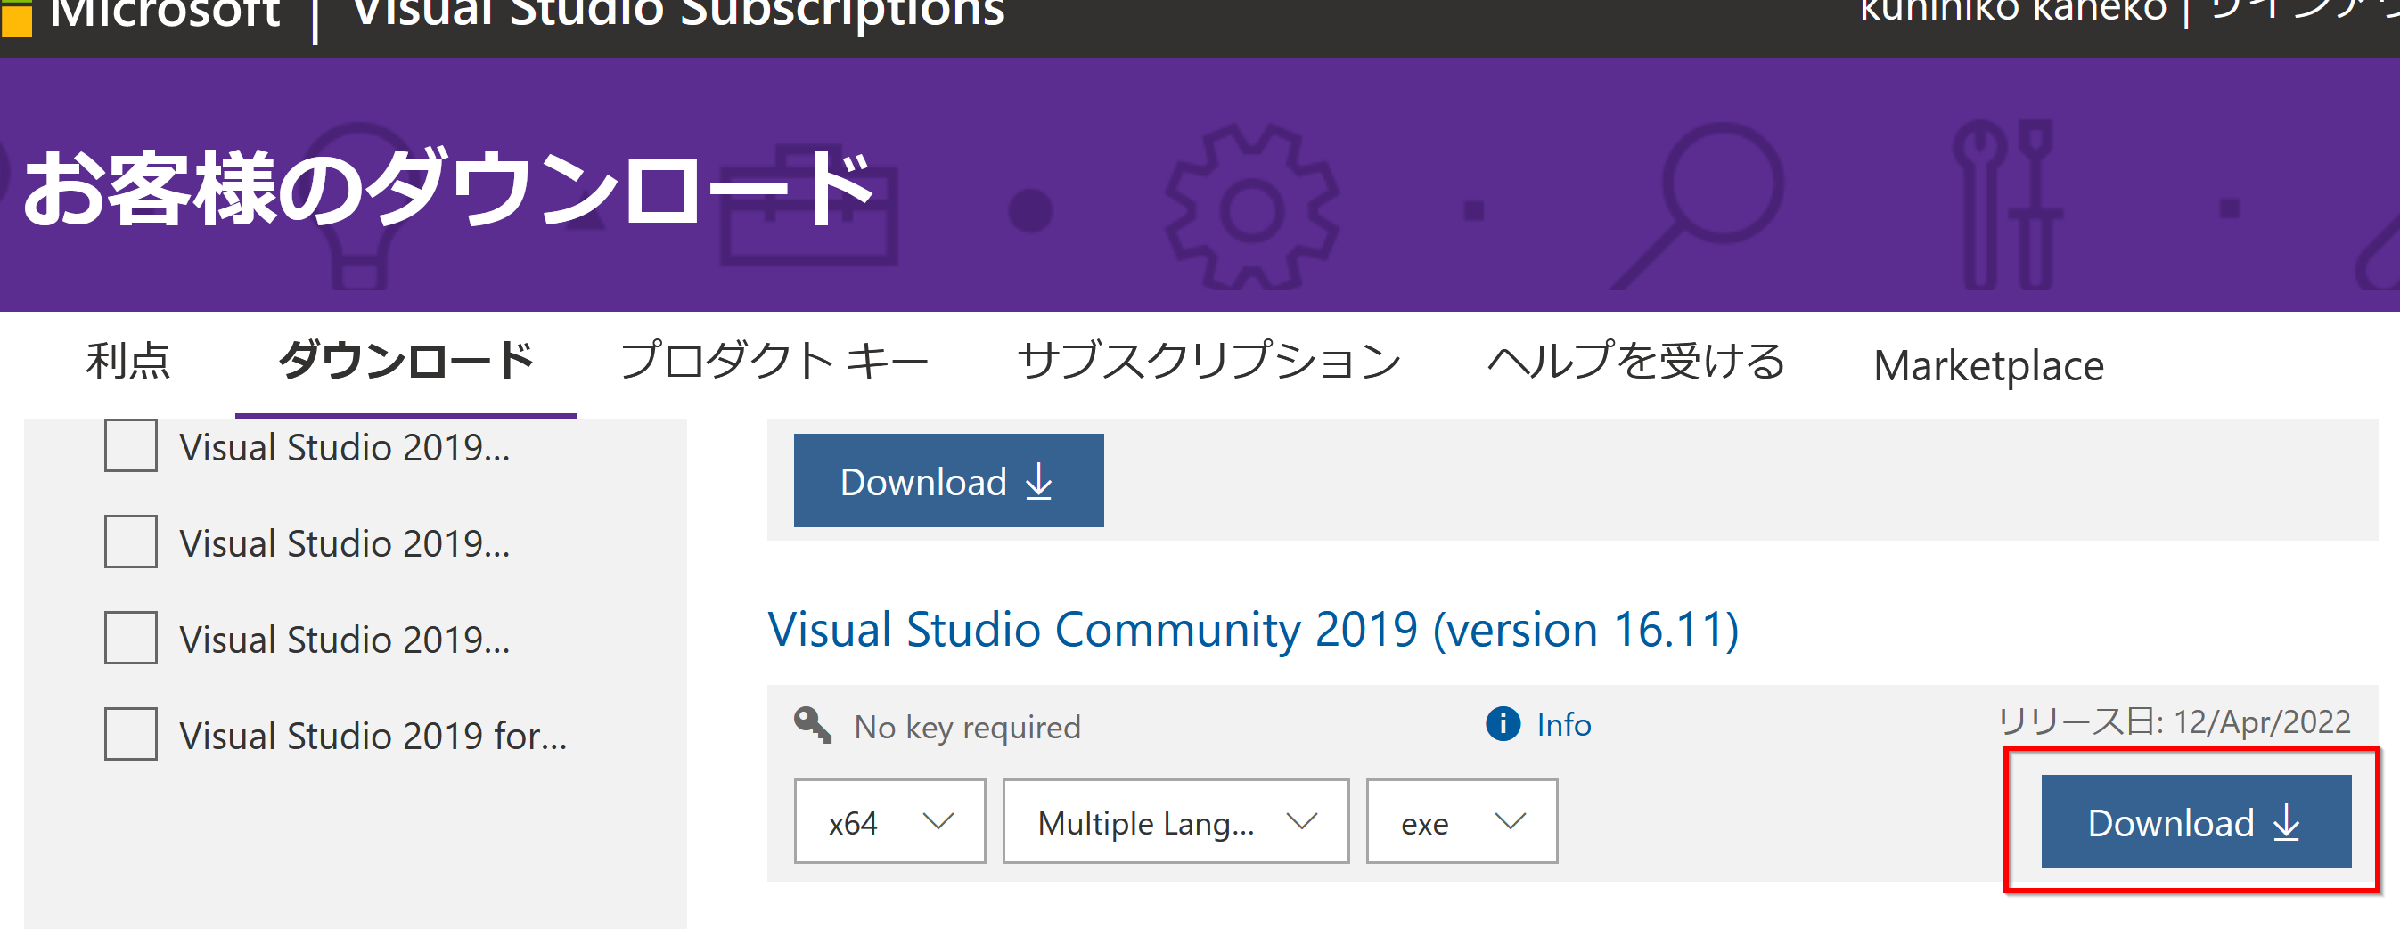Tick the second Visual Studio 2019... checkbox
This screenshot has width=2400, height=929.
pyautogui.click(x=130, y=542)
